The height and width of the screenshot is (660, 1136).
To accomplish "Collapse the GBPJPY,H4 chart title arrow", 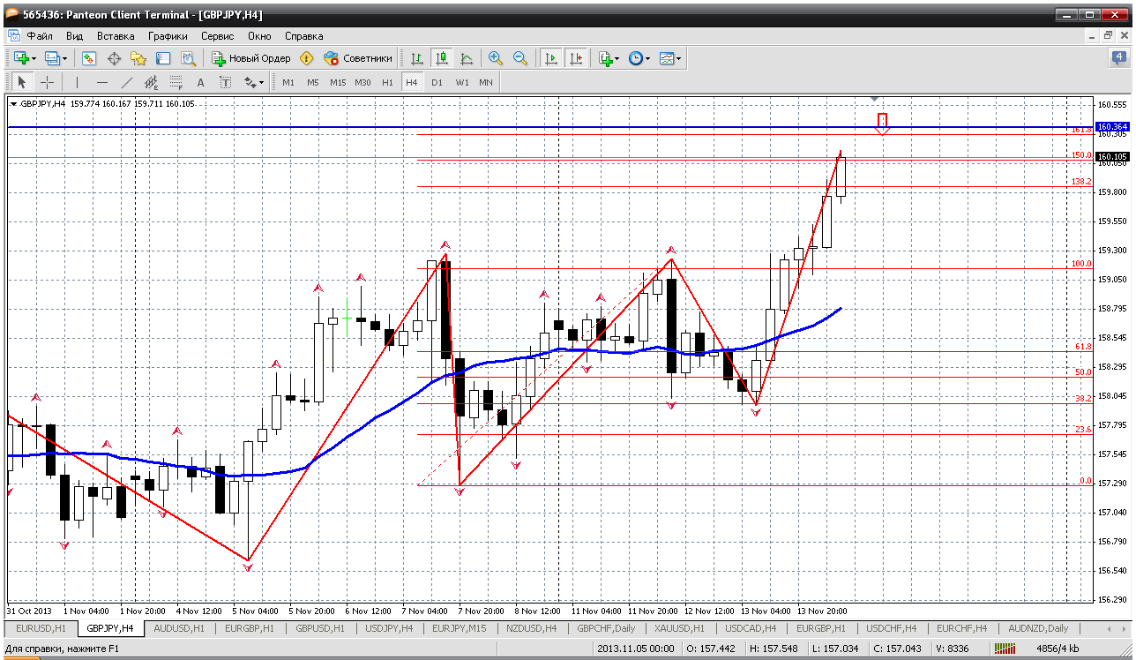I will [x=13, y=104].
